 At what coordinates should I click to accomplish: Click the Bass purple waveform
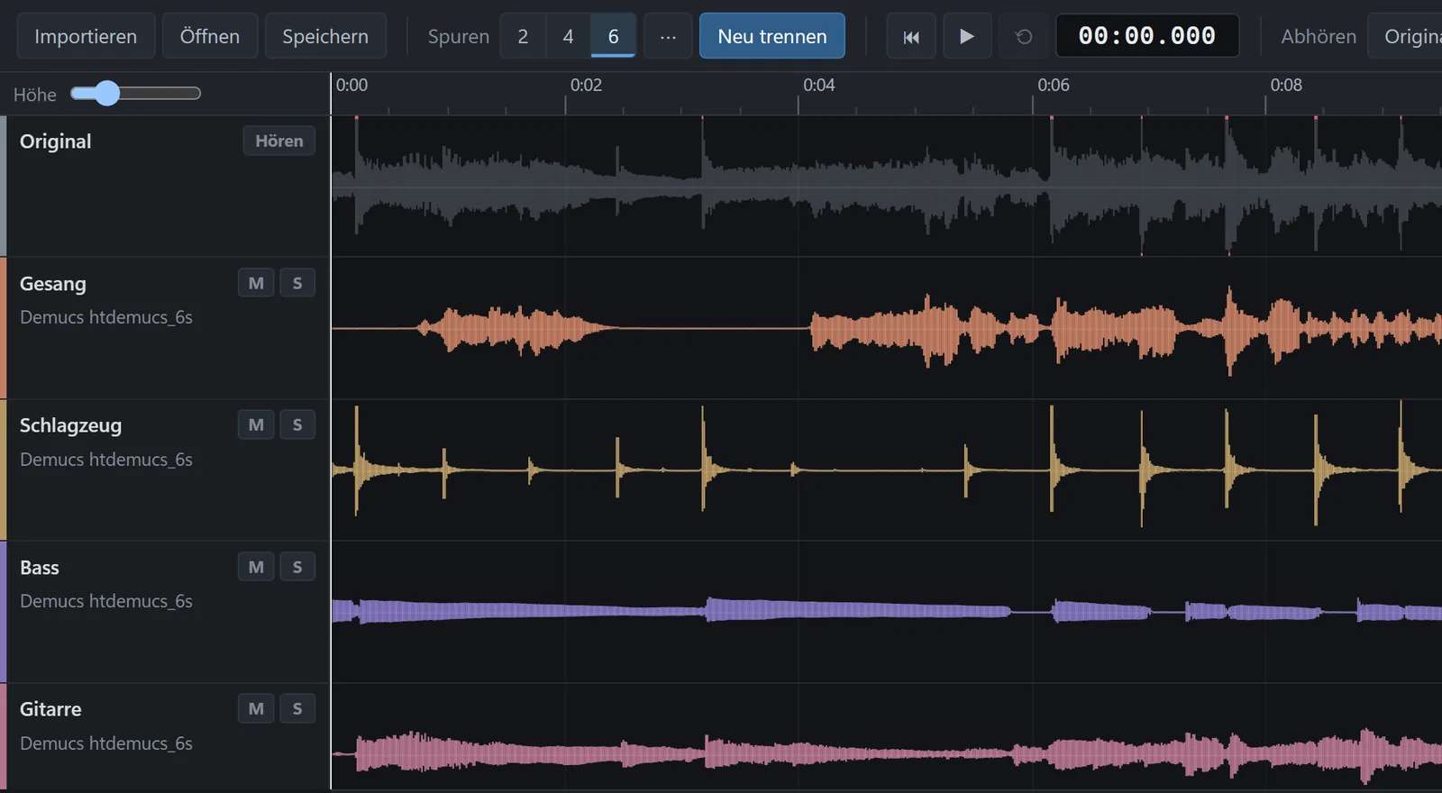tap(887, 611)
